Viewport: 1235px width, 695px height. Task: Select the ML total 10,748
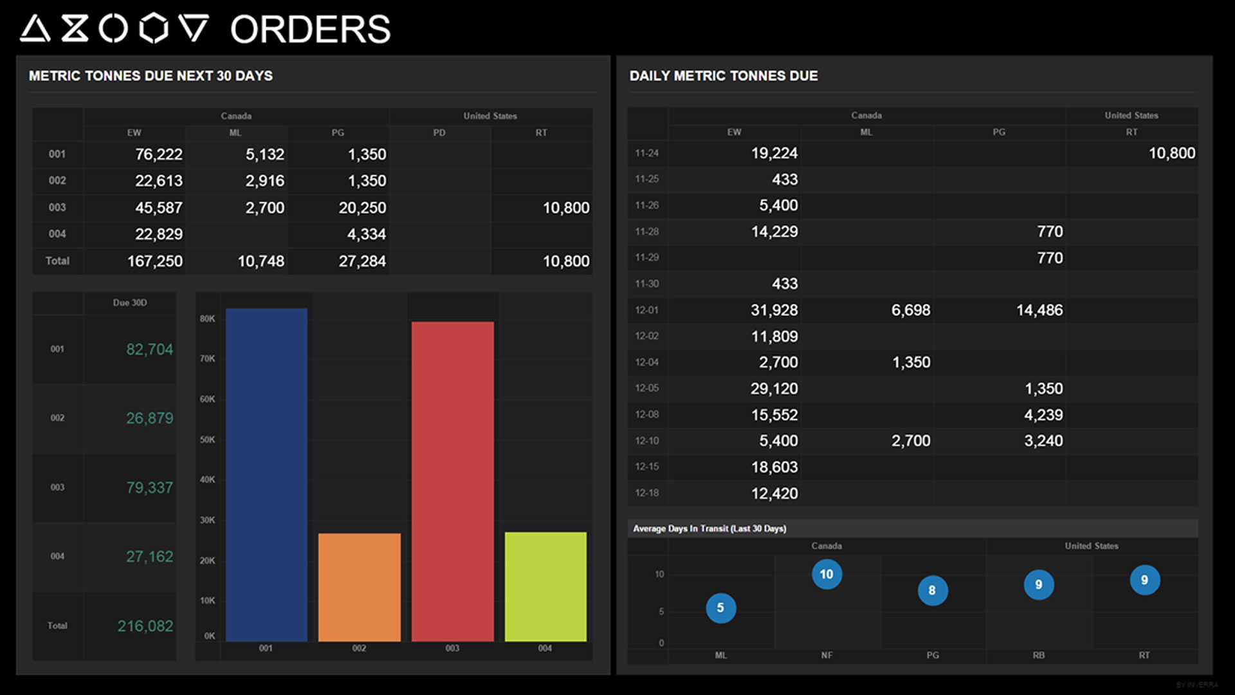click(261, 261)
